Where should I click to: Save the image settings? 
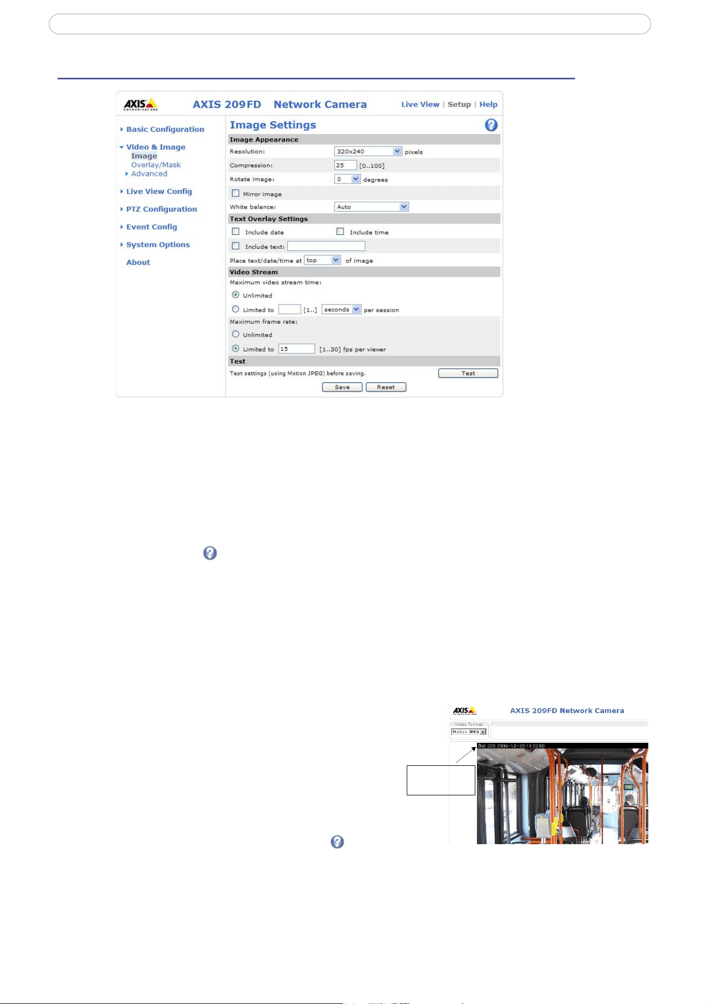pyautogui.click(x=342, y=387)
